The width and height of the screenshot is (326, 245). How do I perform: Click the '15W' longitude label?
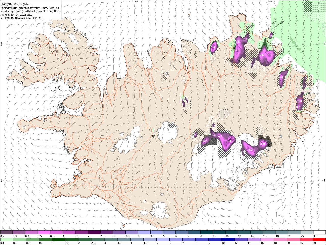click(x=269, y=1)
